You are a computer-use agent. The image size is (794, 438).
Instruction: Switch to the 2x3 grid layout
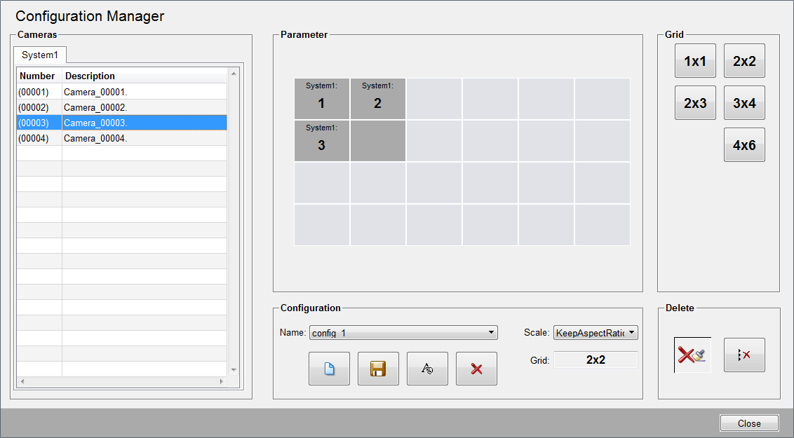[x=695, y=103]
